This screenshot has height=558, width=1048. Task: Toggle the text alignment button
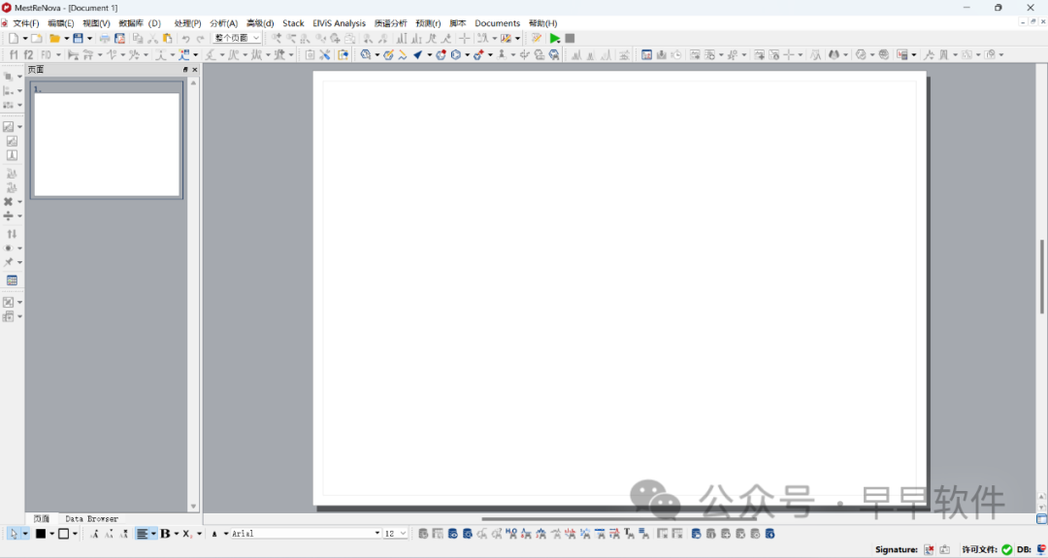point(142,534)
